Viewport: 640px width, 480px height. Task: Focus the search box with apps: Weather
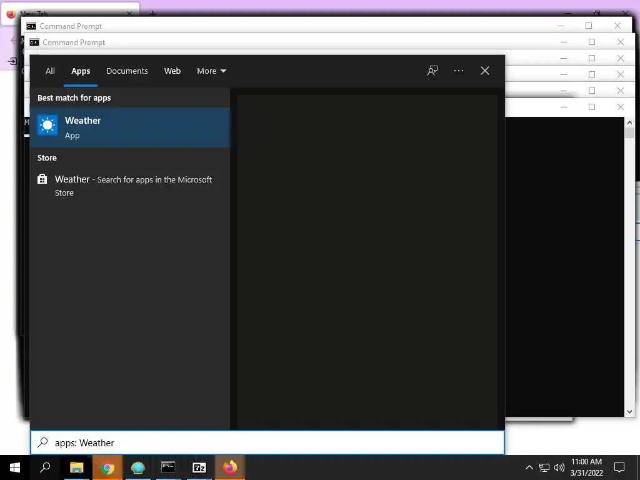[267, 442]
